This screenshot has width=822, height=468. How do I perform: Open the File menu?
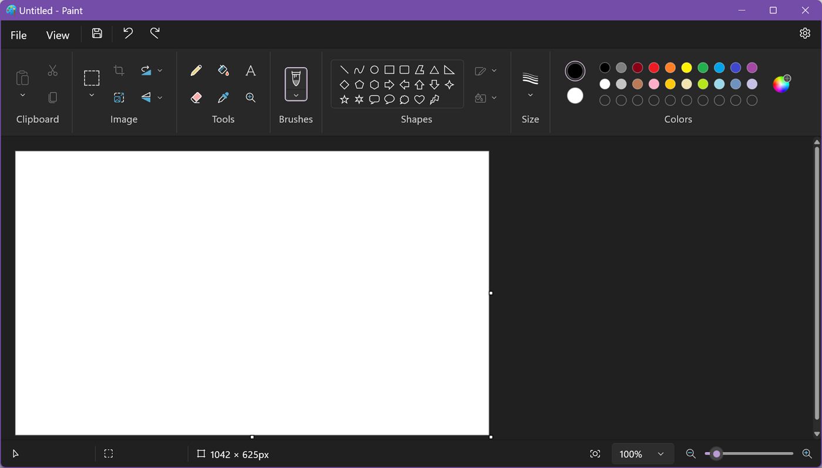pos(19,35)
